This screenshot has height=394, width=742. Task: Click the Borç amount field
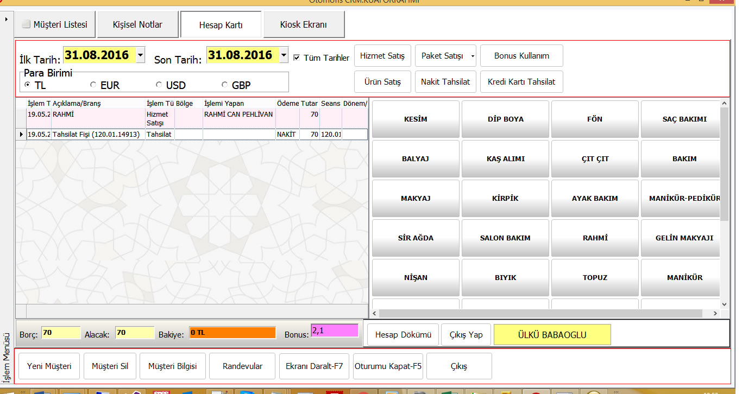pos(61,333)
